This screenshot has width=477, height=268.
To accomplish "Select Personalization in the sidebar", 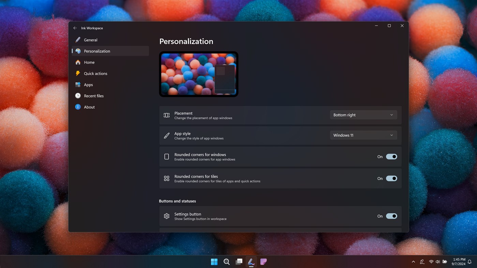I will point(110,51).
